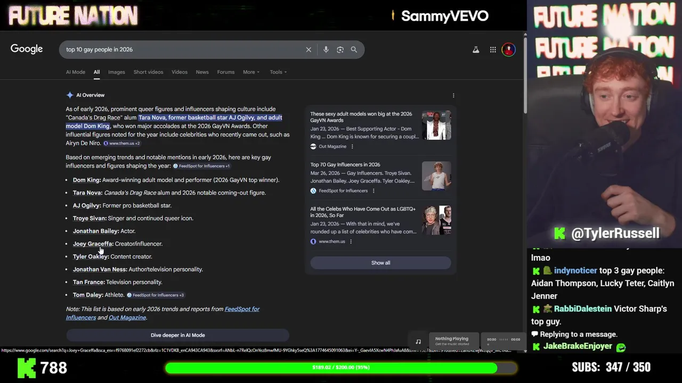This screenshot has width=682, height=383.
Task: Click the Joey Graceffa list link
Action: 93,244
